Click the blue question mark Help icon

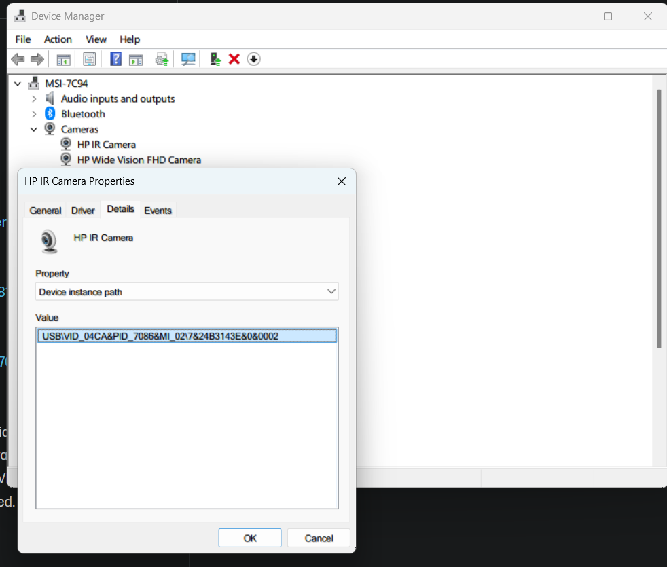[115, 60]
